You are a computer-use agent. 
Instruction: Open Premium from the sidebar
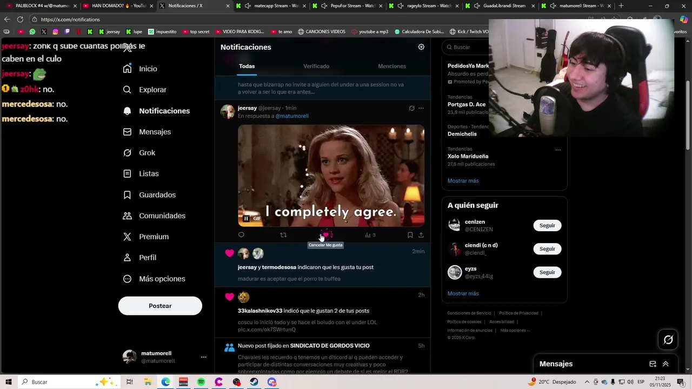coord(145,237)
